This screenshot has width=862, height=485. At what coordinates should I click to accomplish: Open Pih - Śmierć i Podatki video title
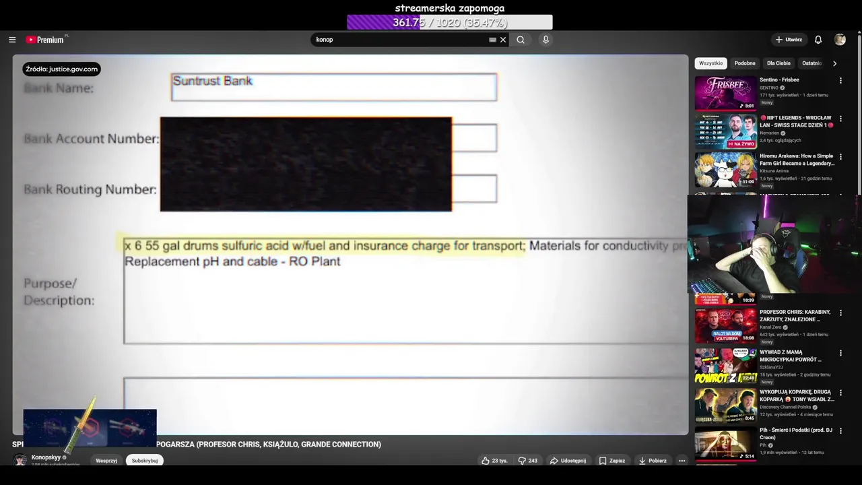click(796, 434)
